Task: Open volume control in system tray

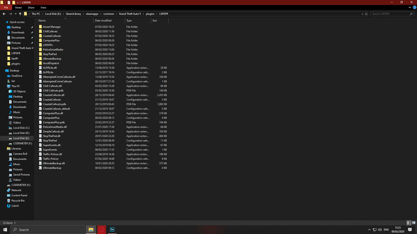Action: point(380,229)
